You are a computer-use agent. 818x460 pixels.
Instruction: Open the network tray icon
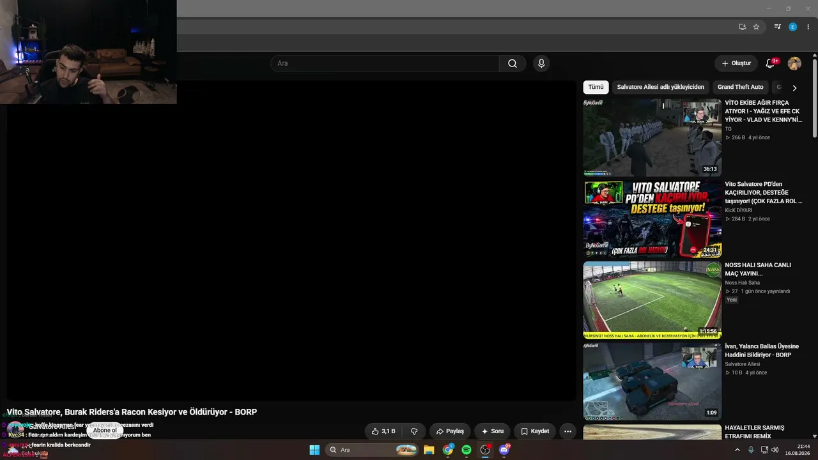(764, 450)
